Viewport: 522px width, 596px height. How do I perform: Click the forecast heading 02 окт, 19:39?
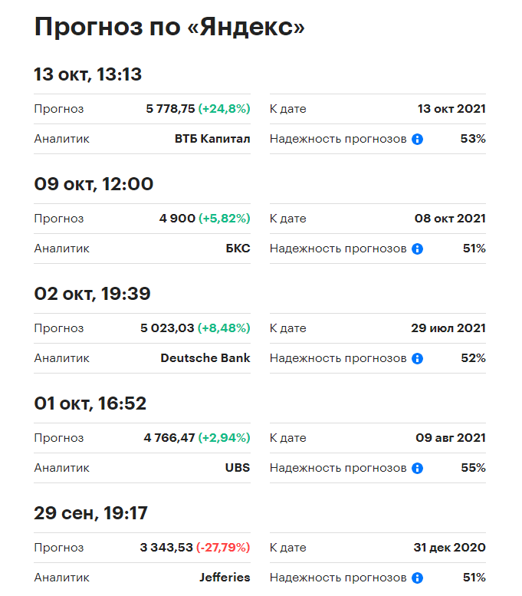tap(92, 294)
